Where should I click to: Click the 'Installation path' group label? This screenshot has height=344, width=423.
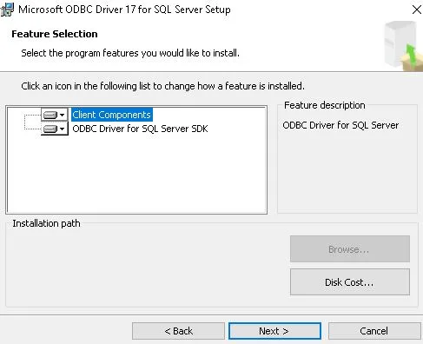click(46, 223)
